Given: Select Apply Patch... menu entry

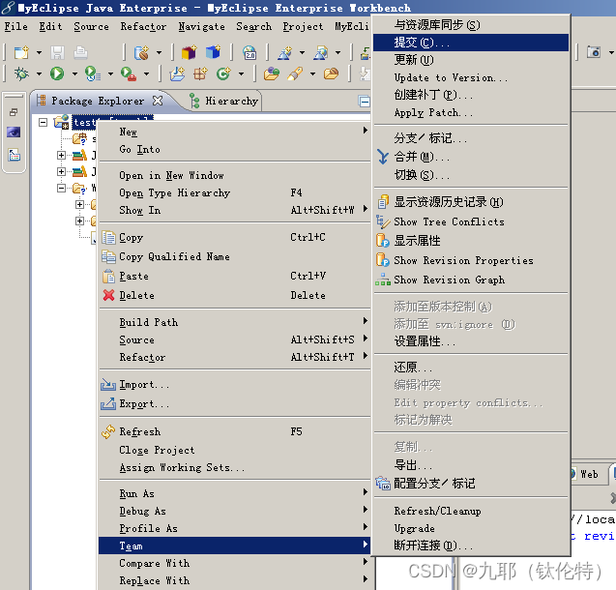Looking at the screenshot, I should tap(471, 113).
